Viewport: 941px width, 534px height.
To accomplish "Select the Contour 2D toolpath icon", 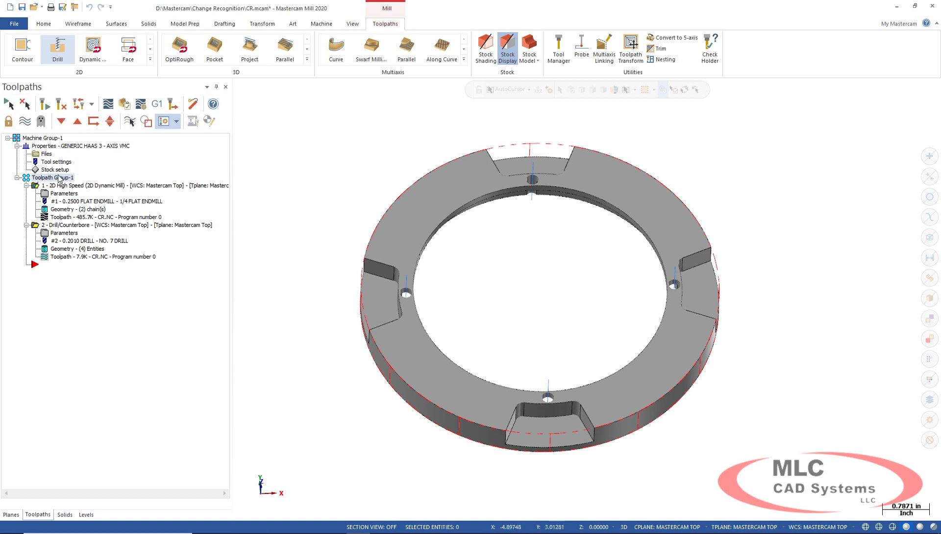I will [x=22, y=49].
